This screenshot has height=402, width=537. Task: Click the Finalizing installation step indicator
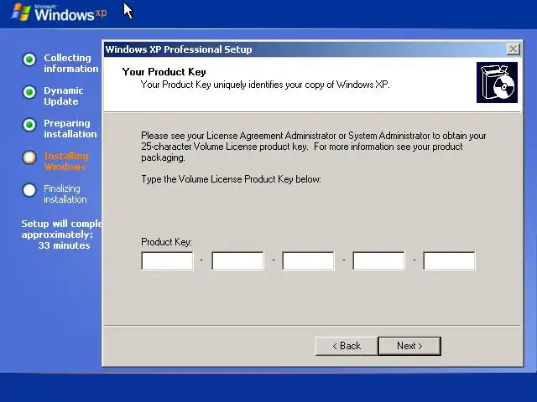point(29,190)
